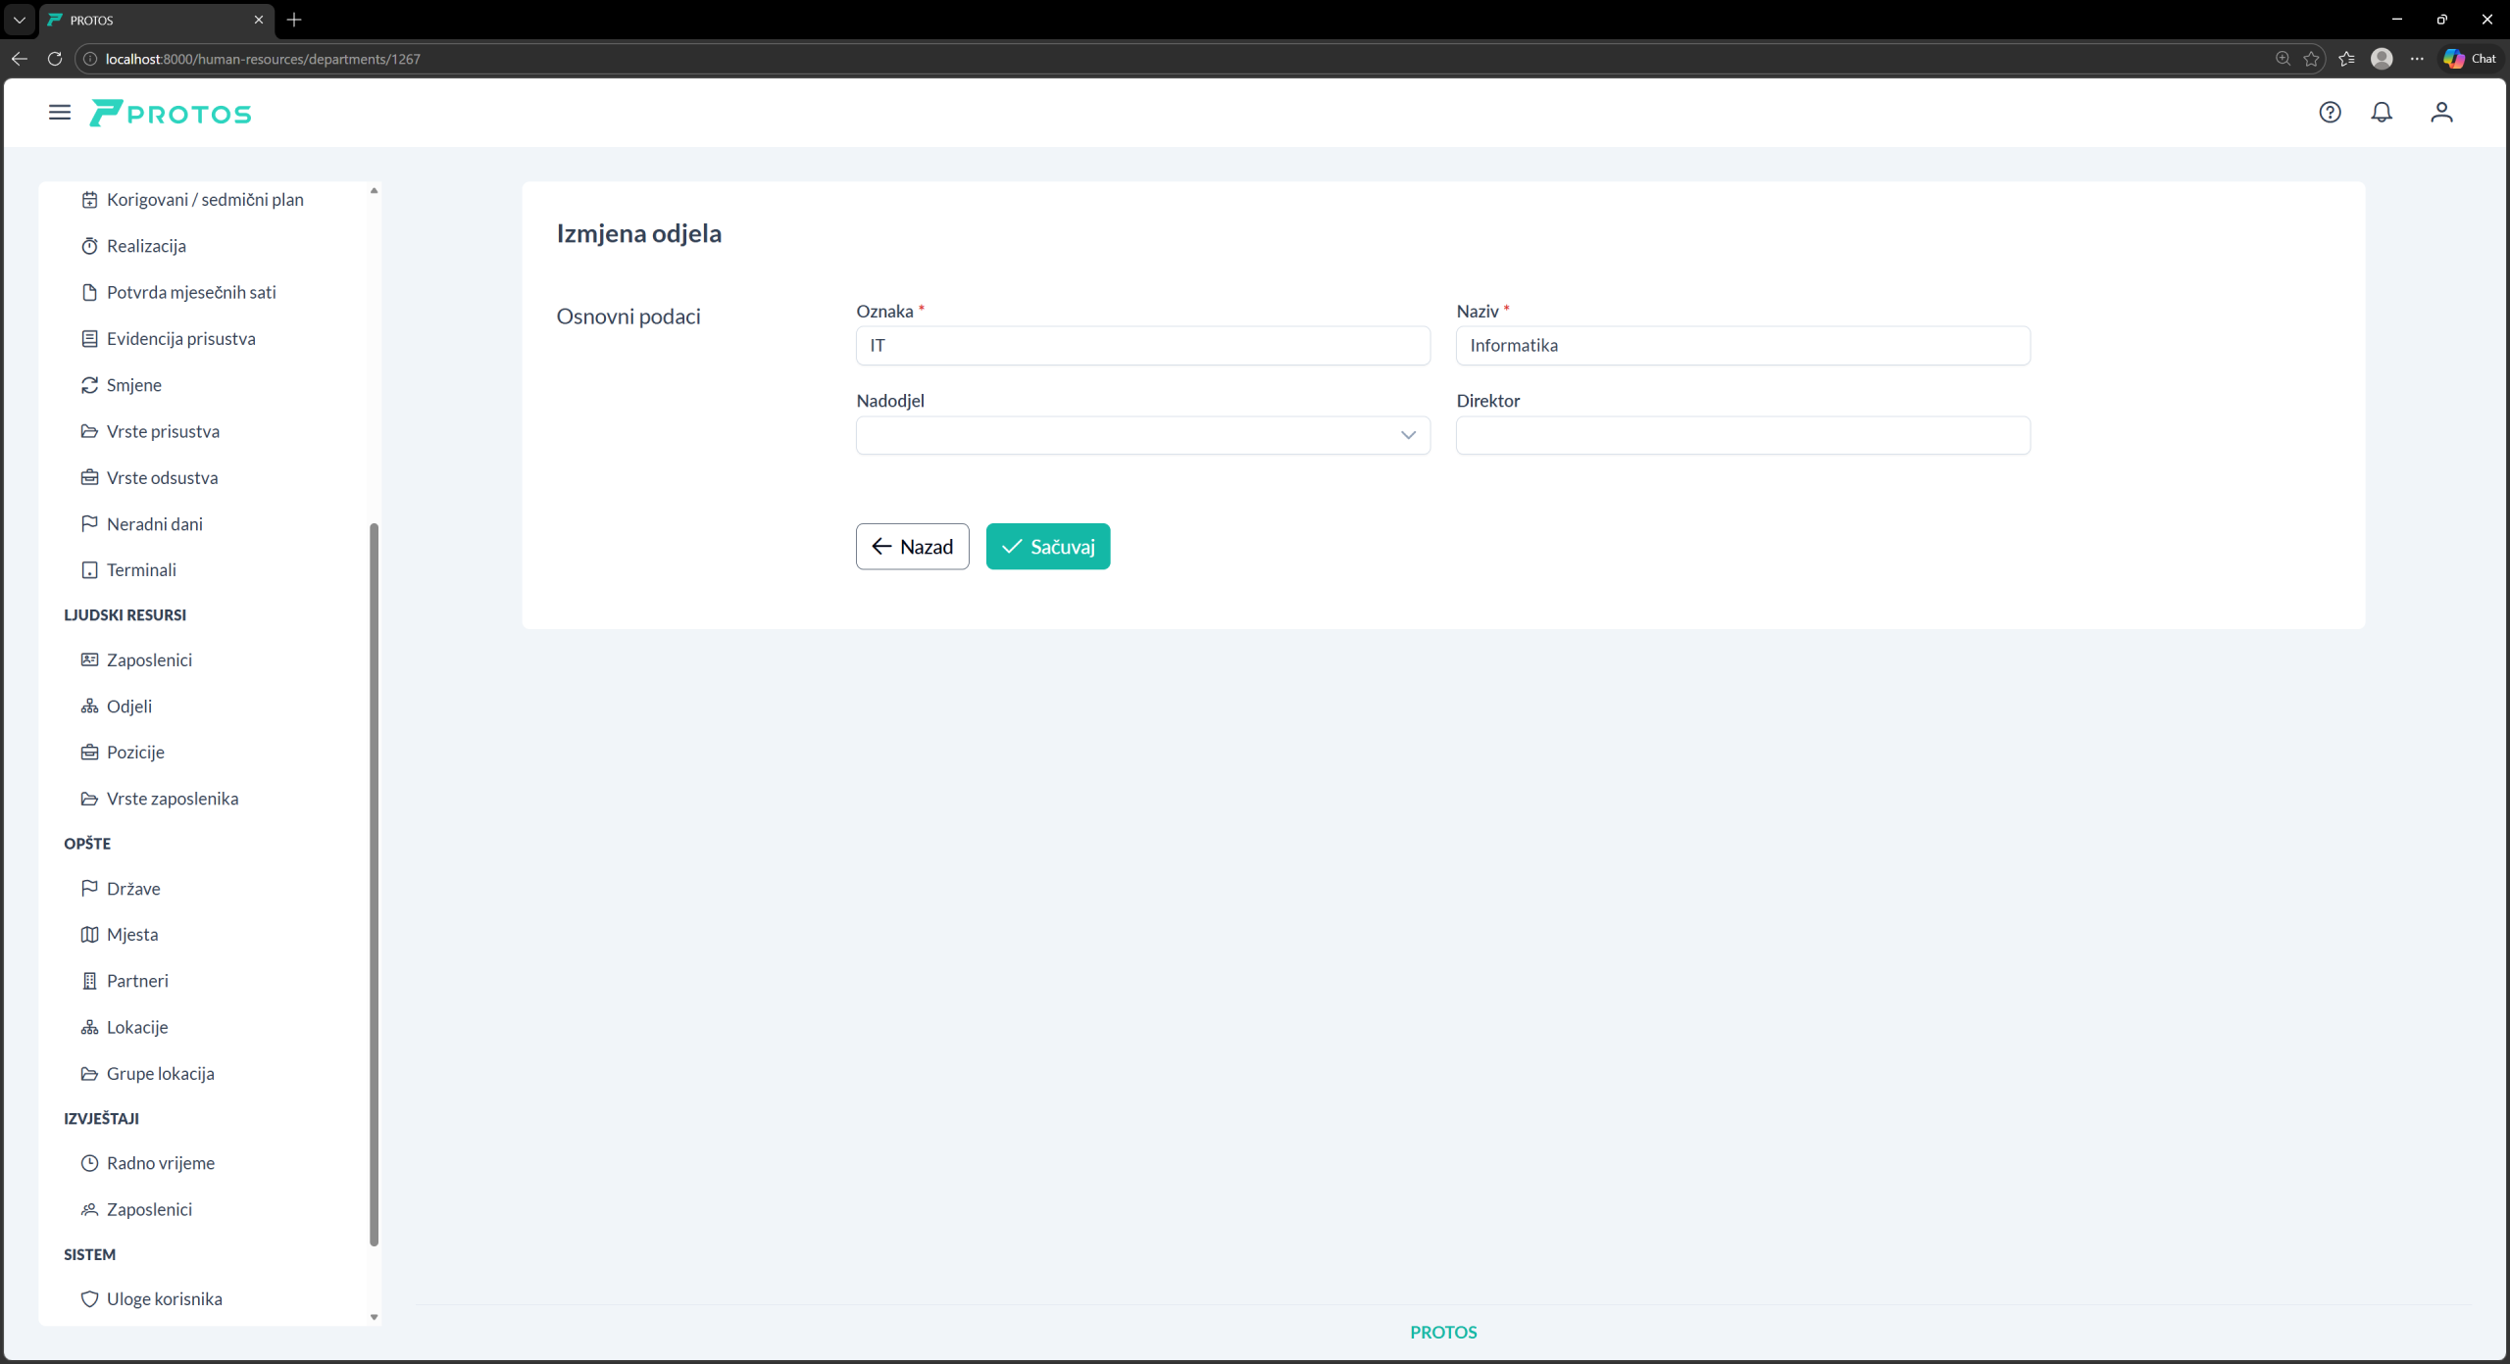2510x1364 pixels.
Task: Open the notifications bell
Action: [x=2382, y=113]
